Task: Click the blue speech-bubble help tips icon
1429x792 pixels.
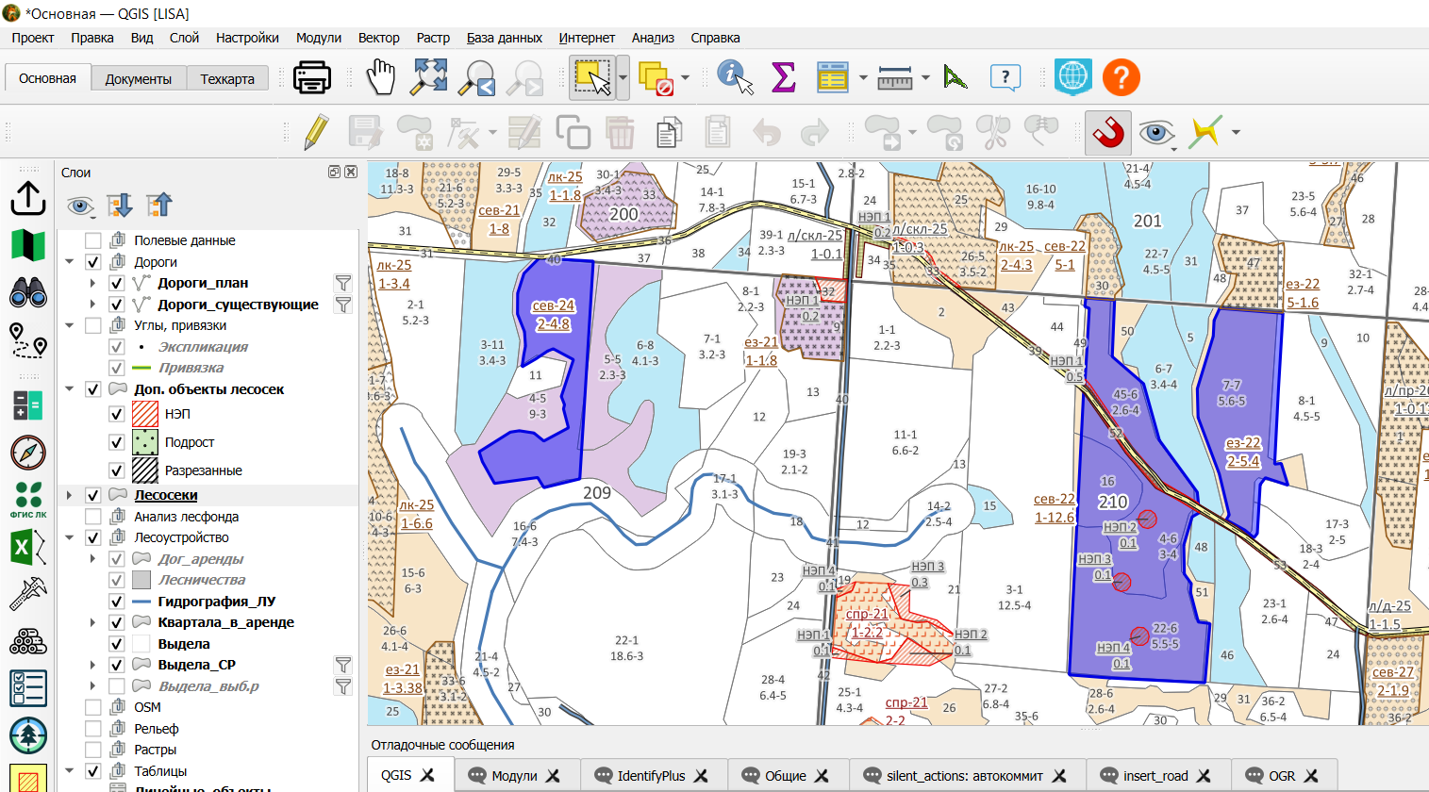Action: click(1005, 77)
